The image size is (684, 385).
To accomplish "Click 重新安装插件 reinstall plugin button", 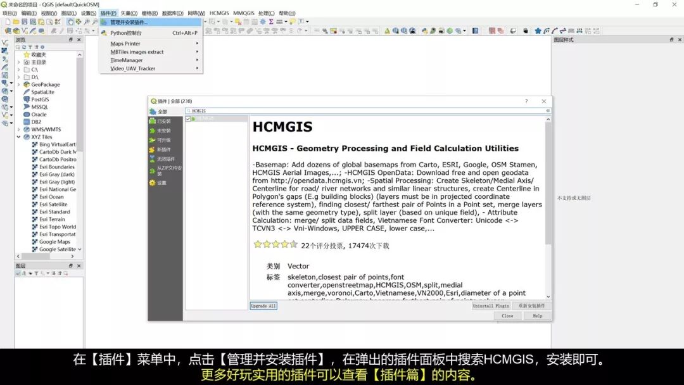I will tap(531, 306).
